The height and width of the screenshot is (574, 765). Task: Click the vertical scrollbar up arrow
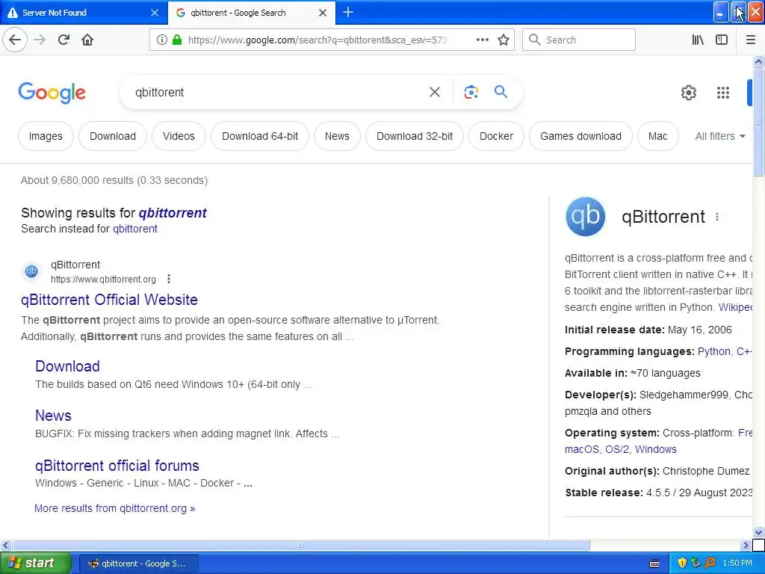(x=758, y=61)
